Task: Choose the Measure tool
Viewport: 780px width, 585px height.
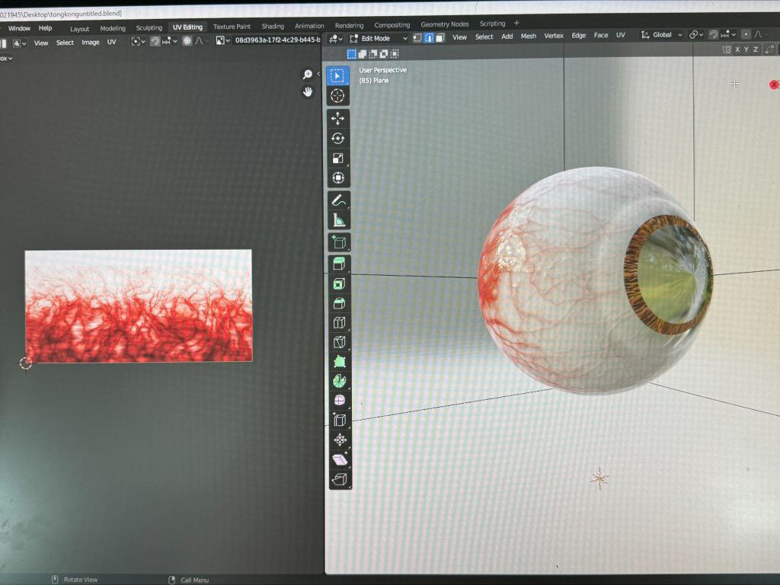Action: tap(338, 221)
